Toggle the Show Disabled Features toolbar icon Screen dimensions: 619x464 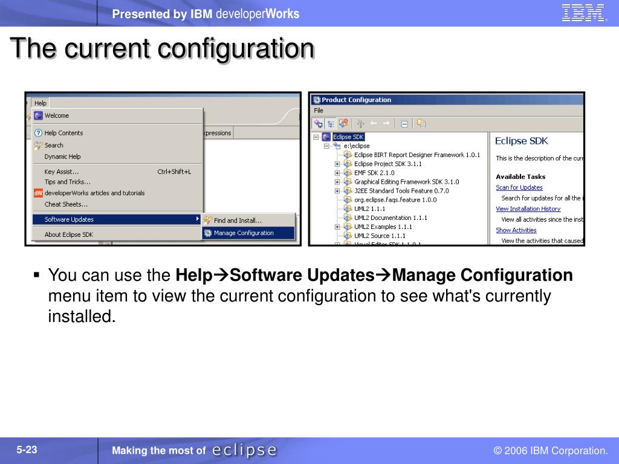click(343, 123)
